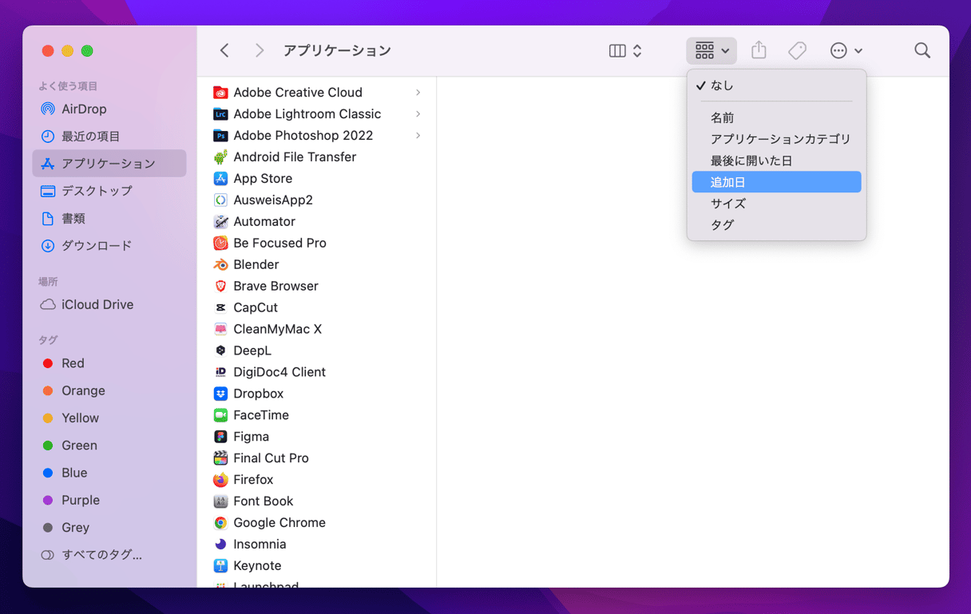Select the Keynote icon
Image resolution: width=971 pixels, height=614 pixels.
point(220,566)
